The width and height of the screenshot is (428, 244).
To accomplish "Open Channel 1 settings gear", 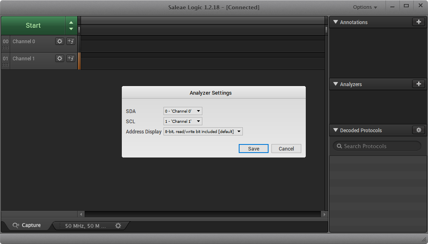I will 60,58.
